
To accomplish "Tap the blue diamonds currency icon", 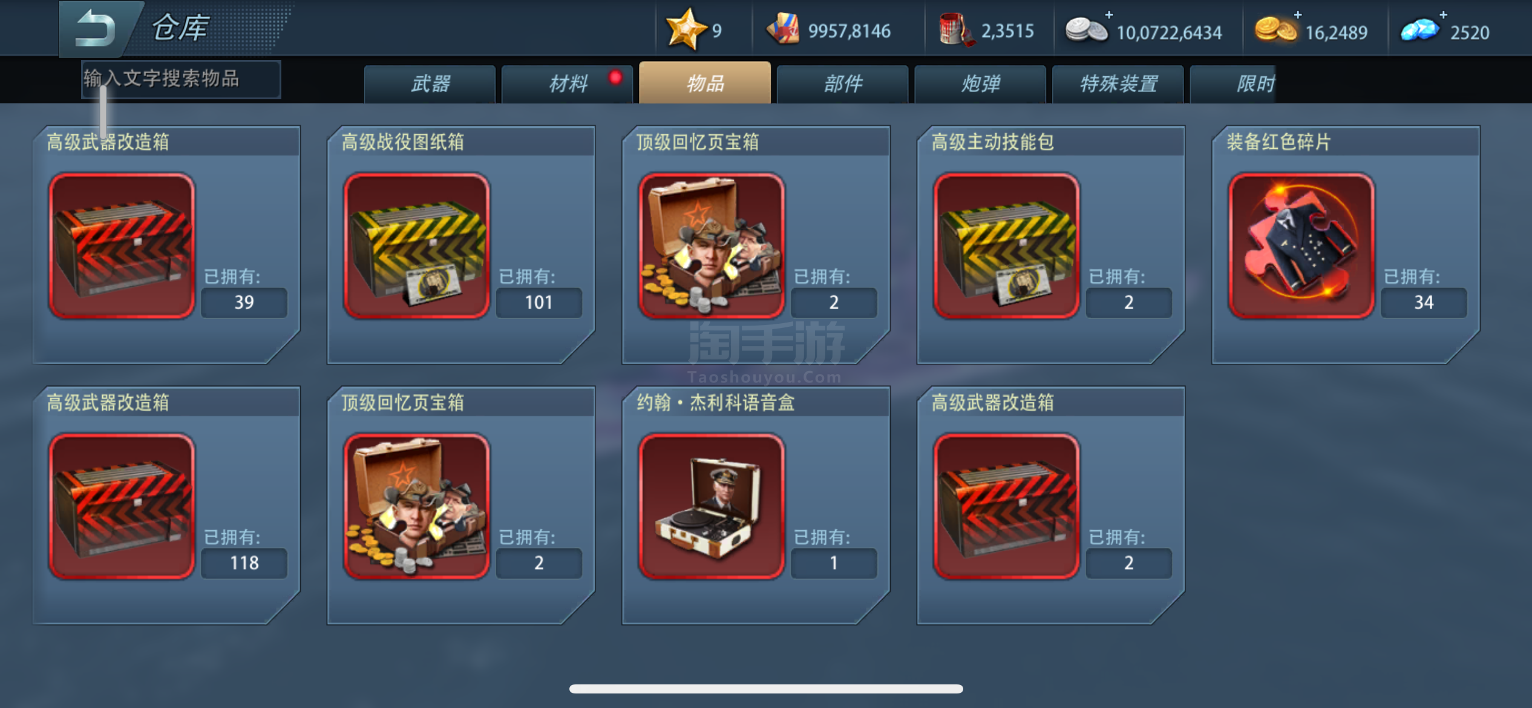I will coord(1419,30).
